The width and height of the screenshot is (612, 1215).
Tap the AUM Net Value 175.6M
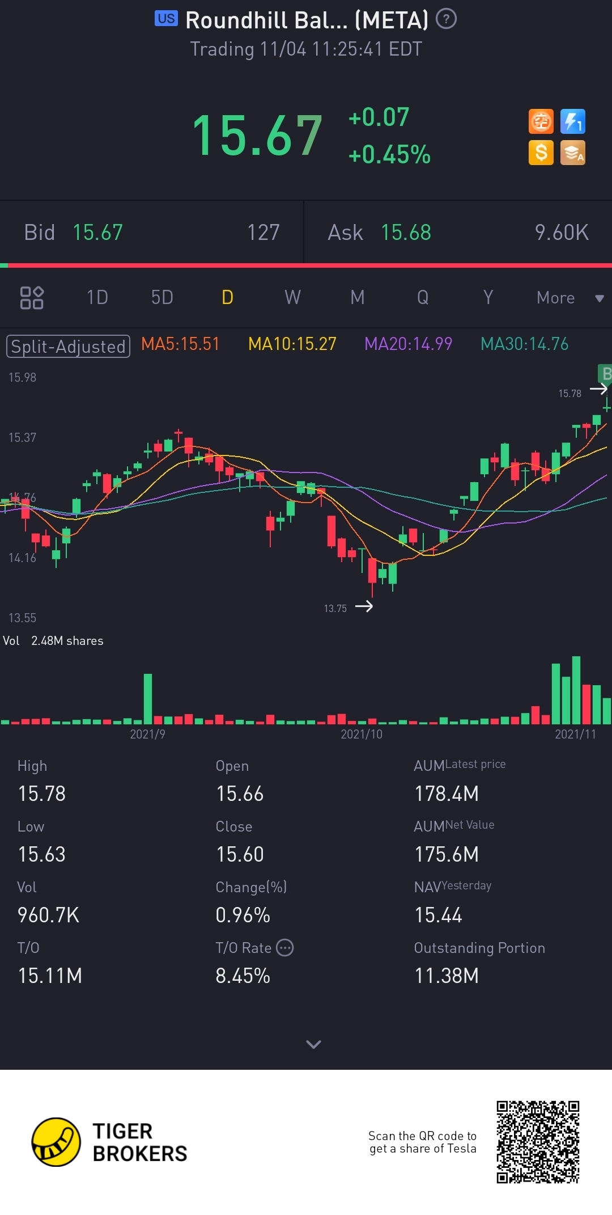[447, 854]
